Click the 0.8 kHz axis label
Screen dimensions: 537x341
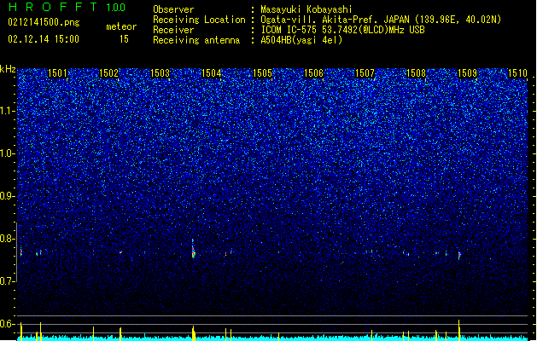click(8, 239)
